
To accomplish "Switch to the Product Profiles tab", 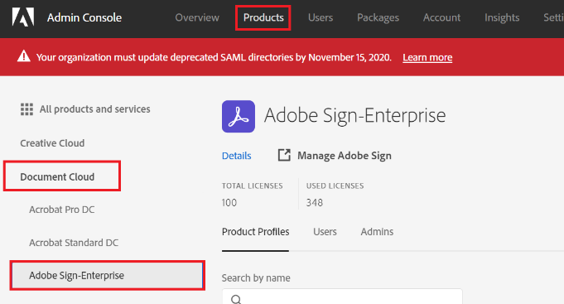I will [x=255, y=232].
